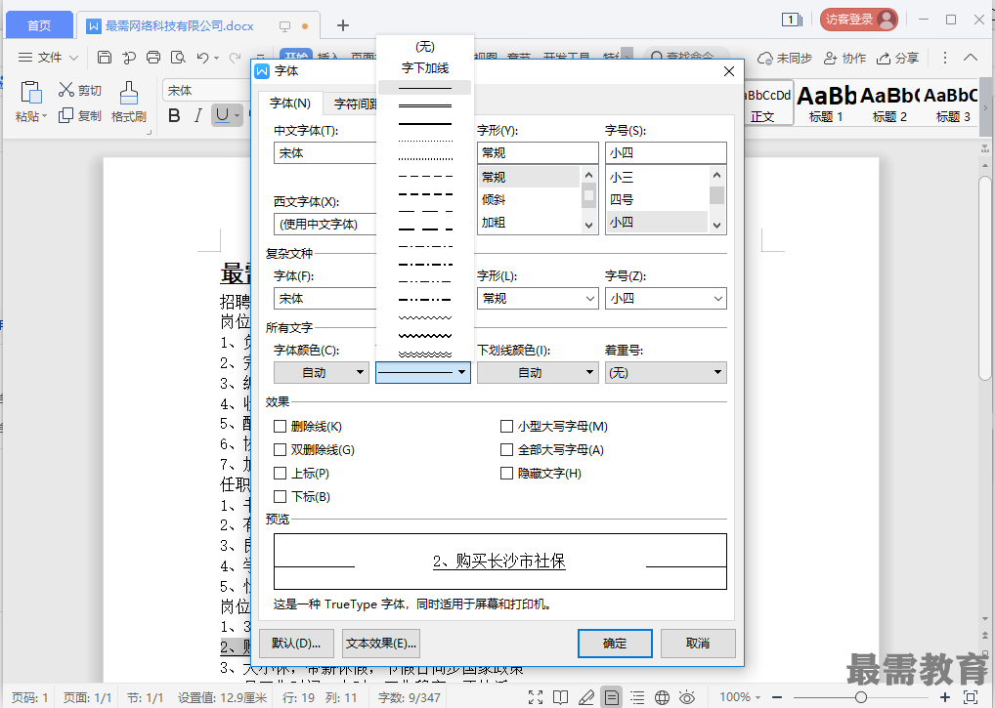Click the 分享 share icon
Viewport: 995px width, 708px height.
[x=884, y=59]
